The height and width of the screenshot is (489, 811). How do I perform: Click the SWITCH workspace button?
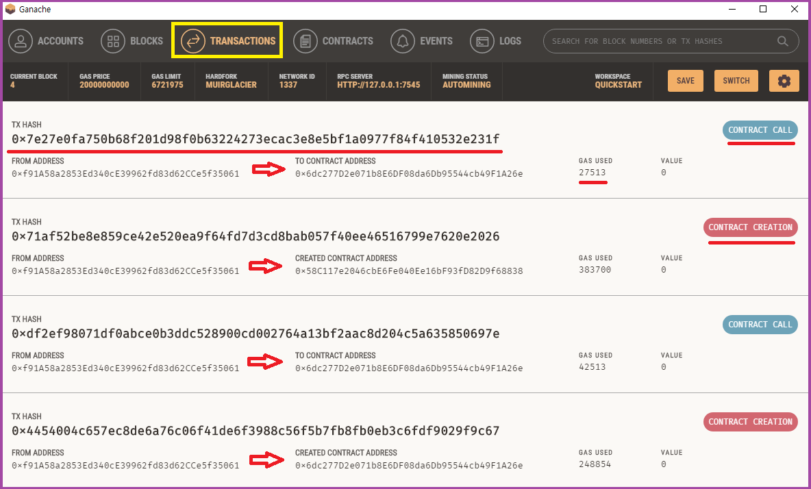coord(736,81)
